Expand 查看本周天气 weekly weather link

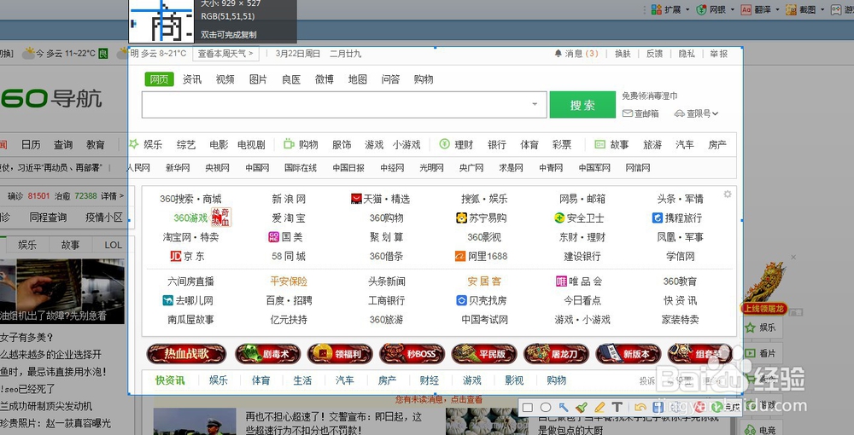225,53
